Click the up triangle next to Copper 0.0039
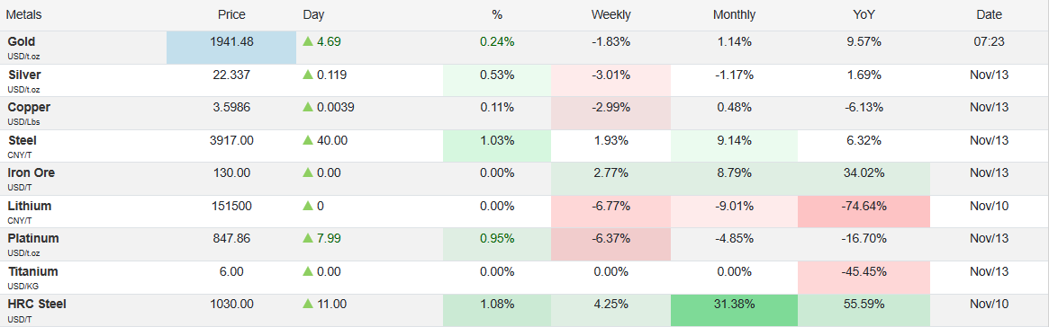Viewport: 1049px width, 327px height. (x=308, y=108)
